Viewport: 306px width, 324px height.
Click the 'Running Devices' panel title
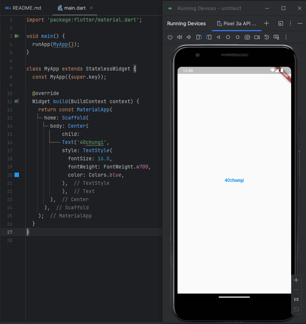[x=186, y=23]
